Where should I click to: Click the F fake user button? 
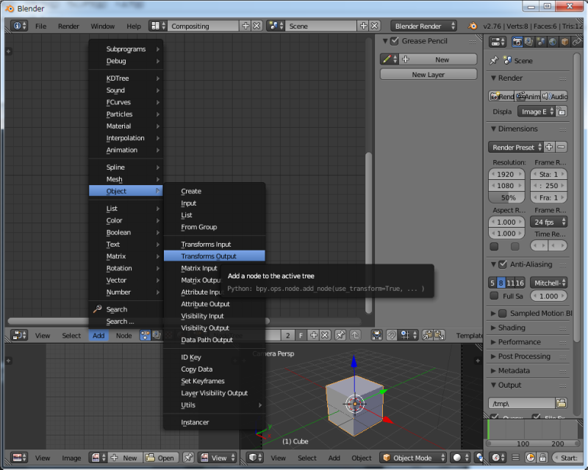click(301, 335)
